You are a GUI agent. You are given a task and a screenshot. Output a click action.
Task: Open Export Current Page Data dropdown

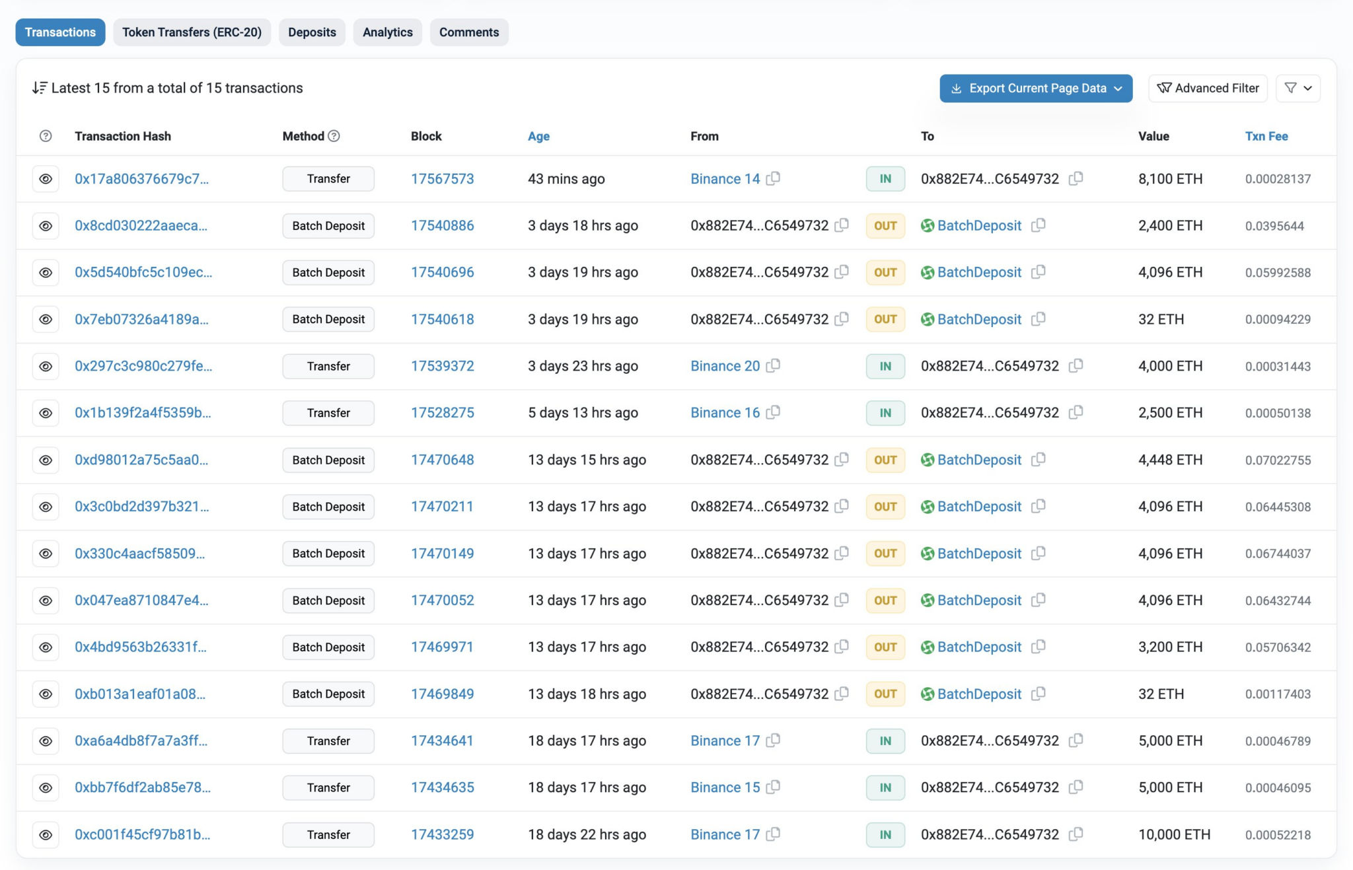tap(1036, 89)
